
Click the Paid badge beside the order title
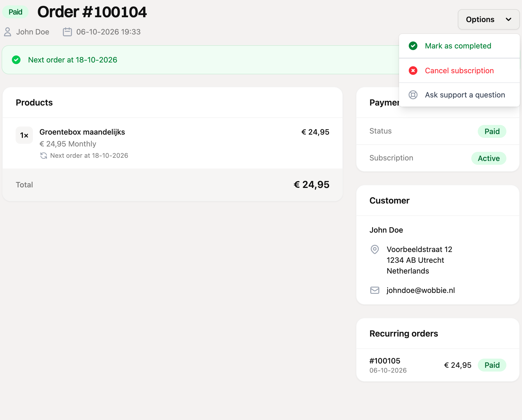(15, 12)
